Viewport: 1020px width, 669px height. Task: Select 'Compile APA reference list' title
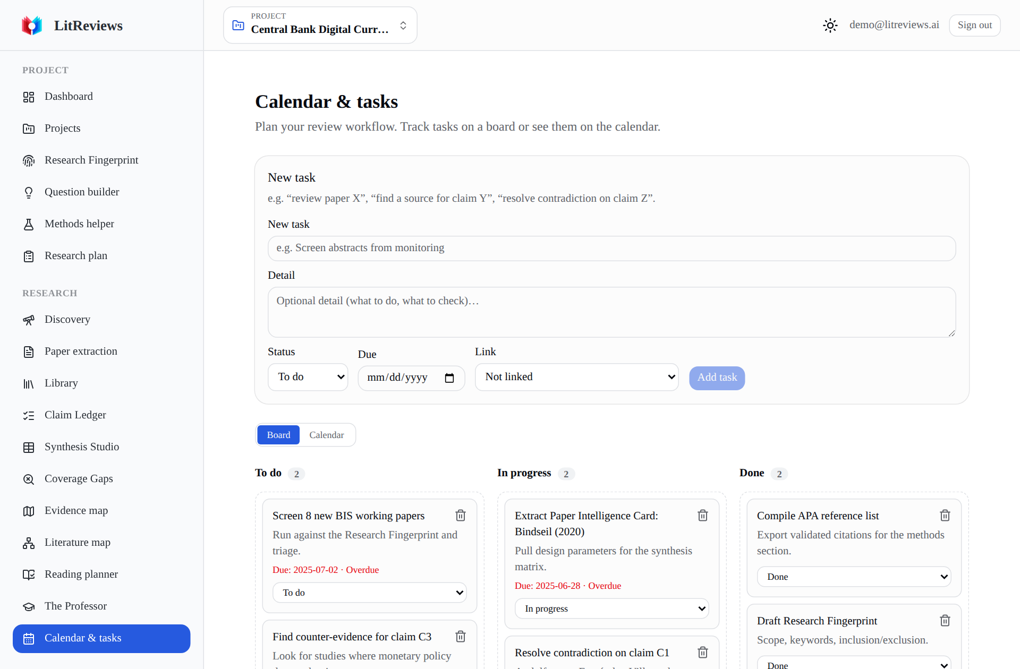tap(818, 516)
